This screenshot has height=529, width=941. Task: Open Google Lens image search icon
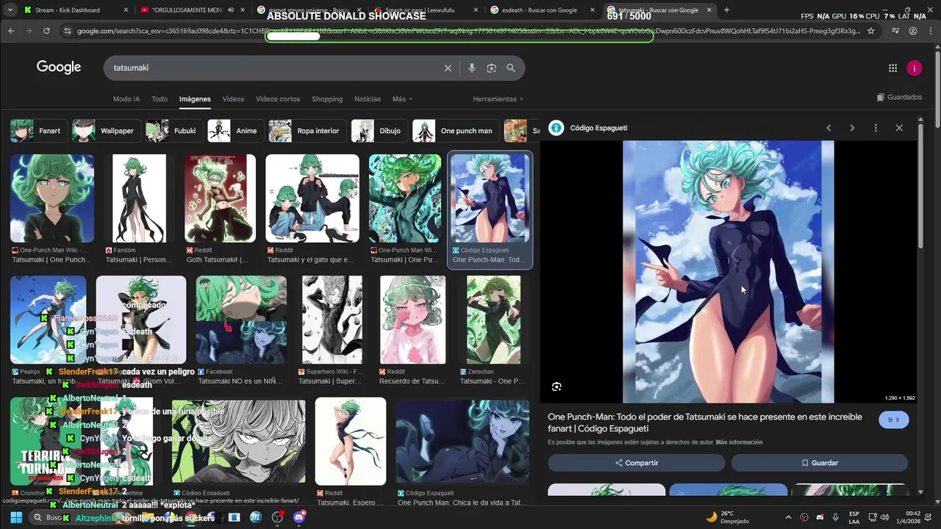click(491, 68)
